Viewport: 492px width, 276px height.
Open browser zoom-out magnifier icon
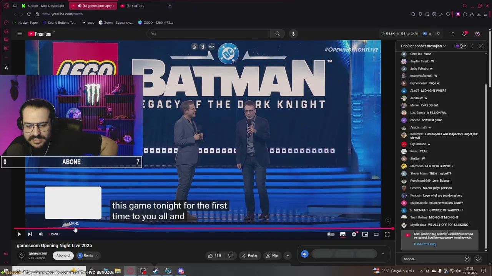click(x=413, y=14)
